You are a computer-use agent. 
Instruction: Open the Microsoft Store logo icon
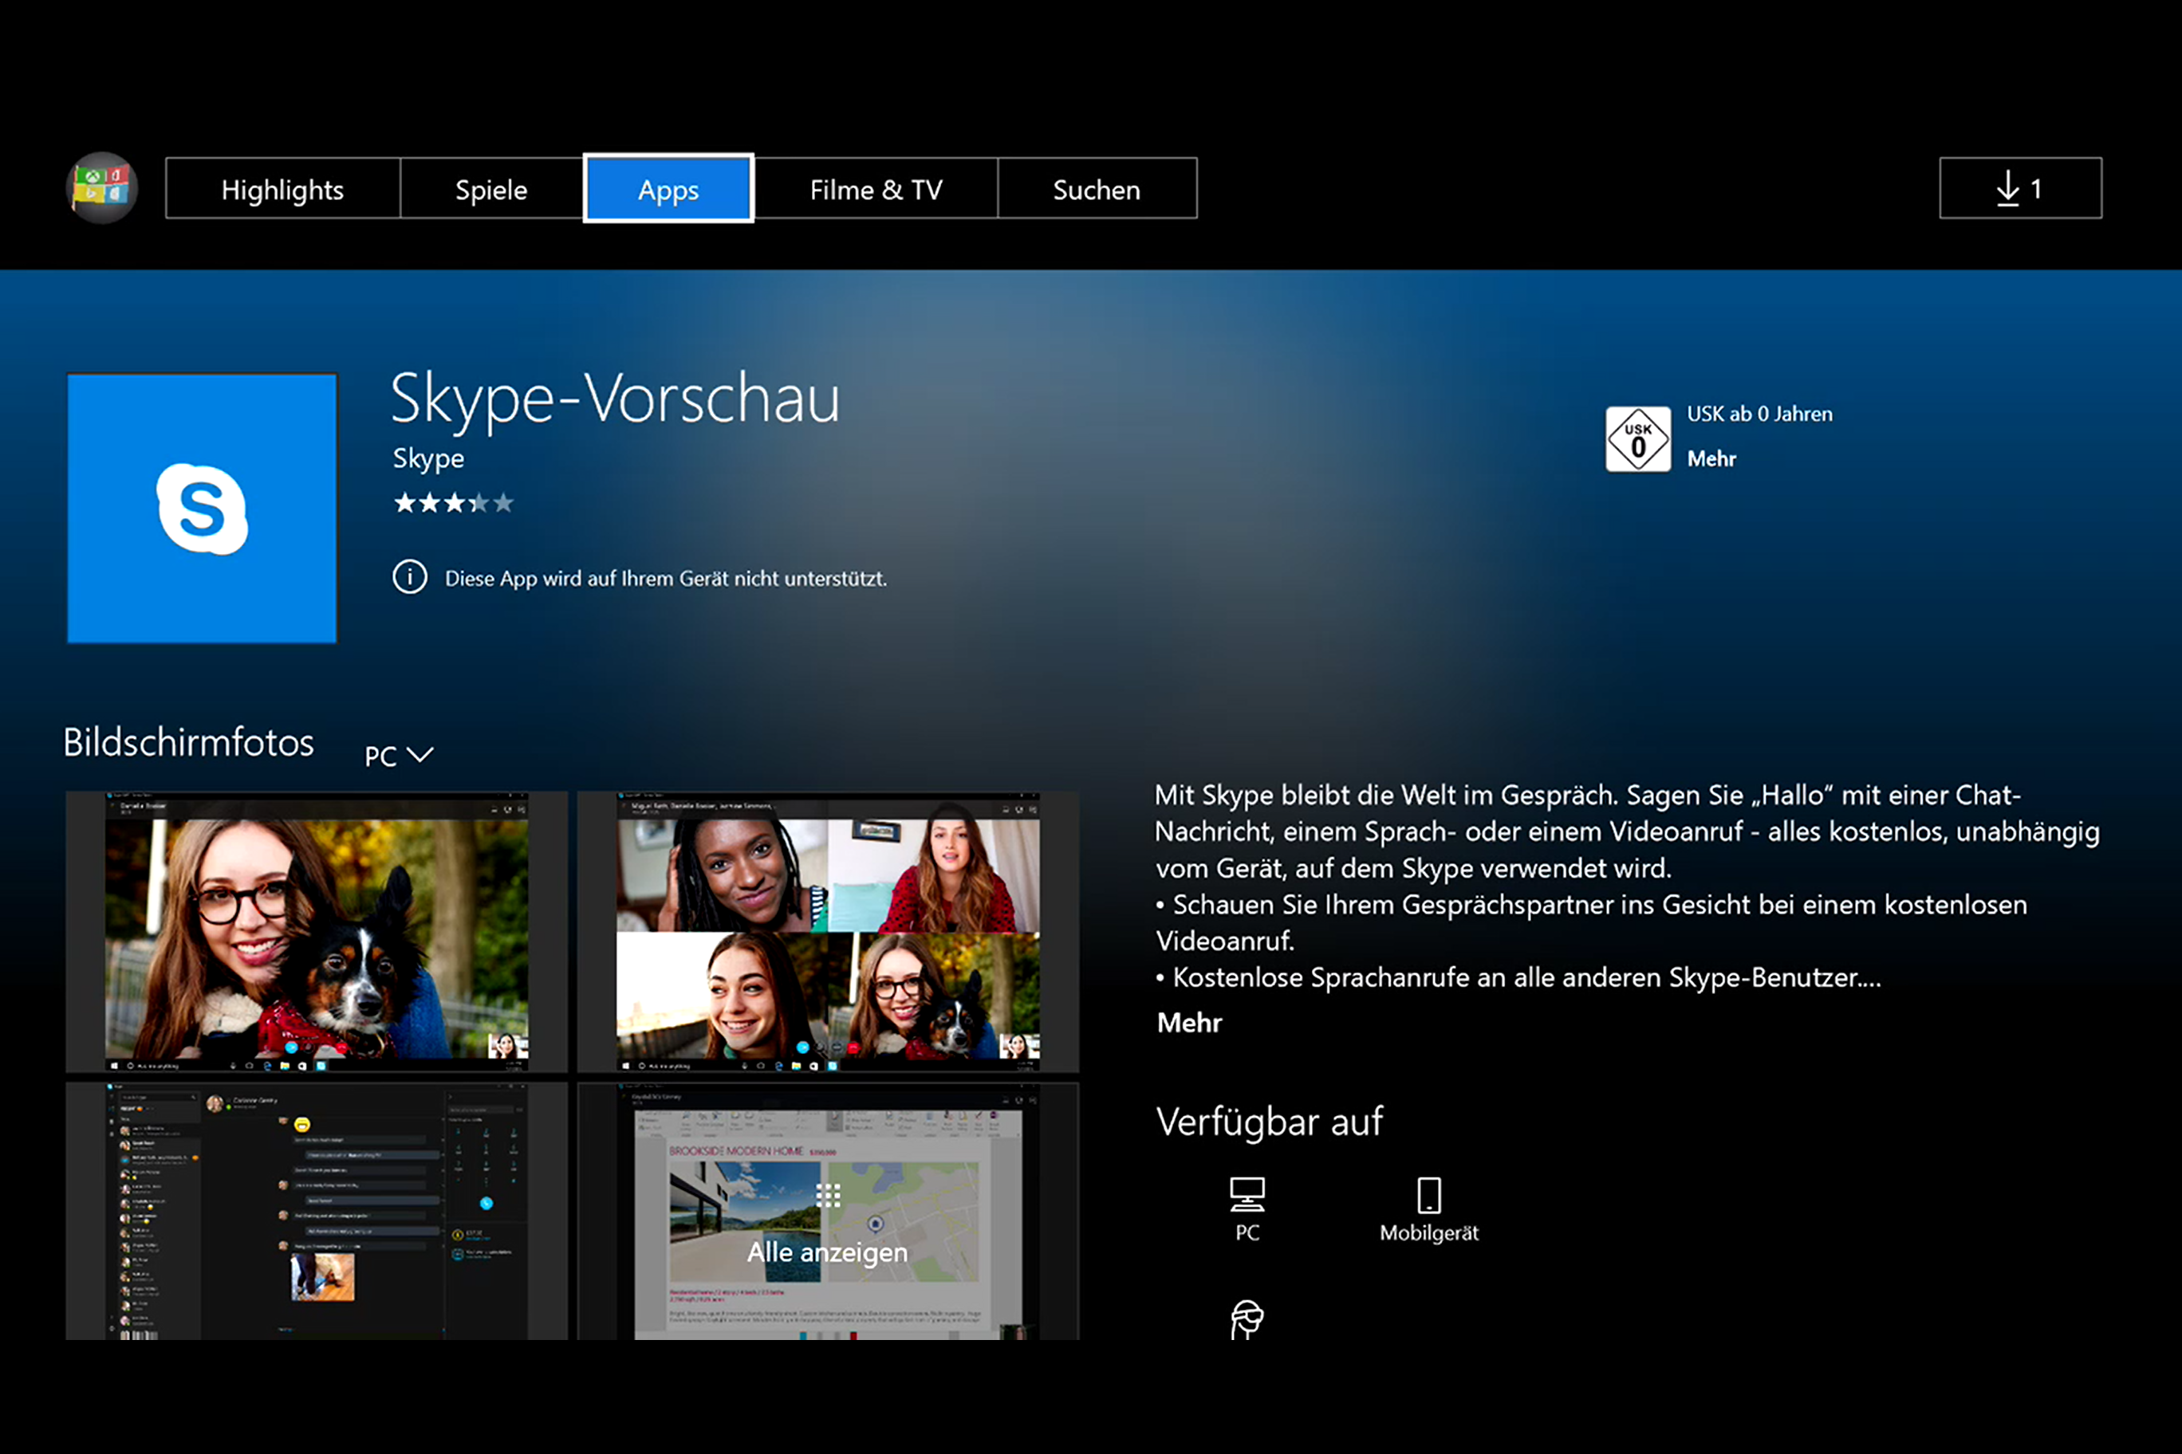coord(102,188)
